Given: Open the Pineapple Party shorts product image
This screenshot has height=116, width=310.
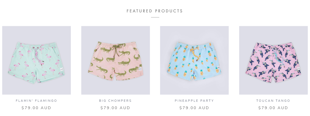Looking at the screenshot, I should pos(194,60).
